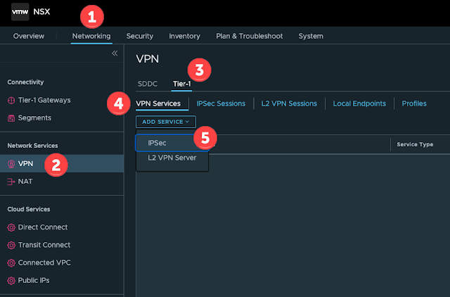This screenshot has width=450, height=297.
Task: Open Transit Connect in sidebar
Action: pos(44,245)
